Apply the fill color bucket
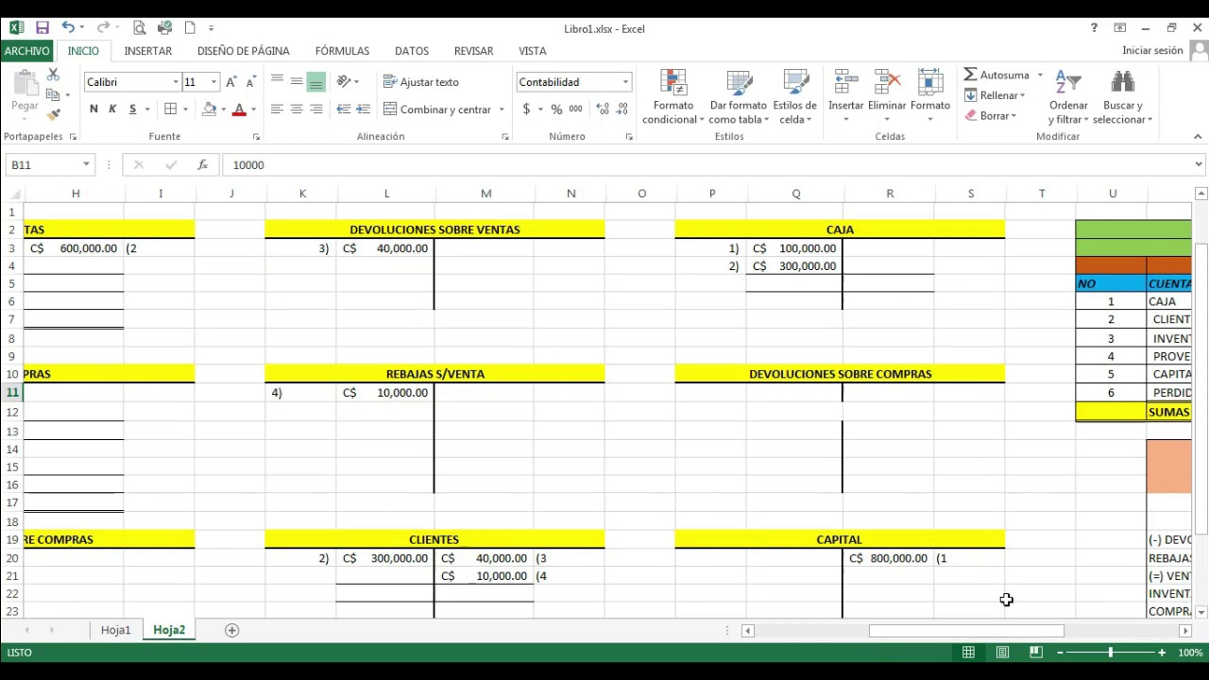1209x680 pixels. (209, 110)
